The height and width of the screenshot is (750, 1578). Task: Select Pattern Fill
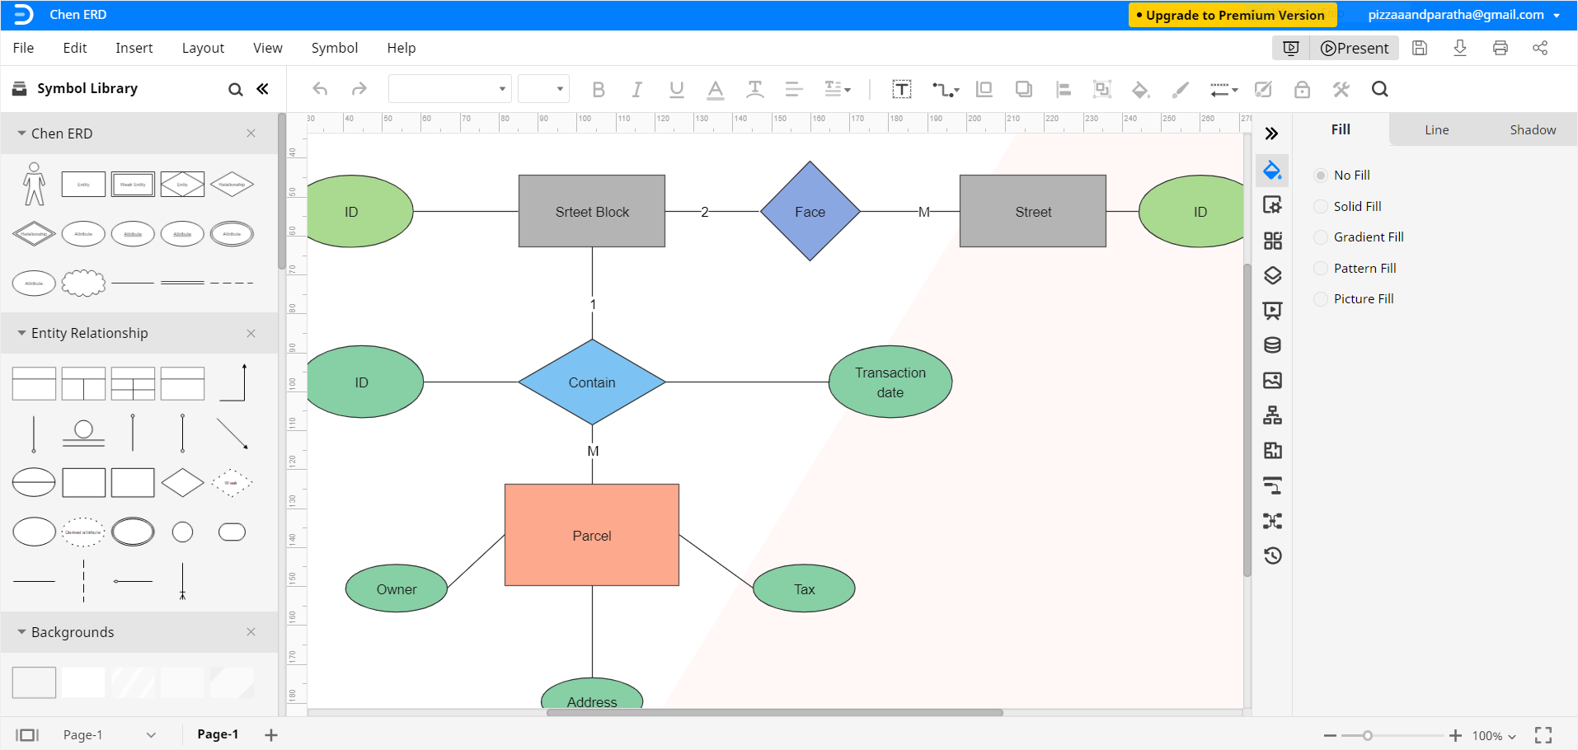click(x=1320, y=268)
